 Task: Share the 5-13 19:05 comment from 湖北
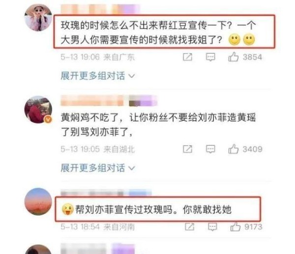coord(187,149)
